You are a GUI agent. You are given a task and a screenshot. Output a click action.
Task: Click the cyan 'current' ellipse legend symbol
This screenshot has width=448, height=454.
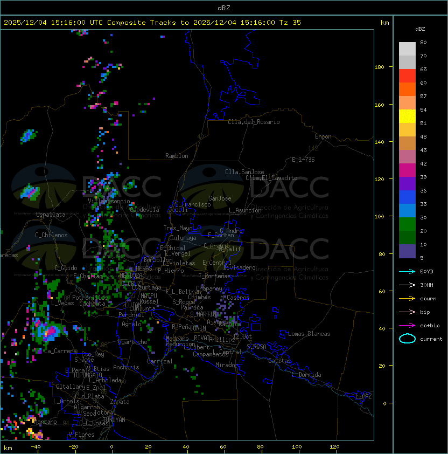coord(407,339)
